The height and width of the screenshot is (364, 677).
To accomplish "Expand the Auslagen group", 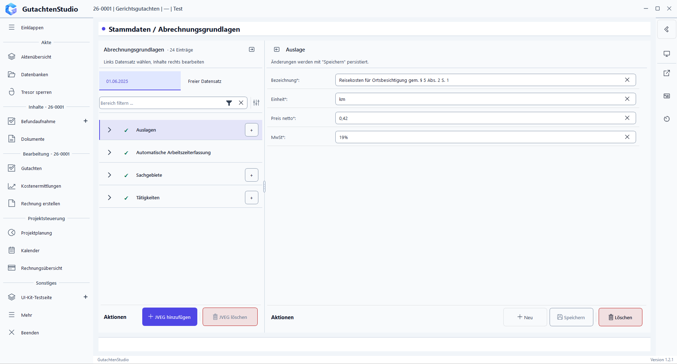I will (109, 130).
